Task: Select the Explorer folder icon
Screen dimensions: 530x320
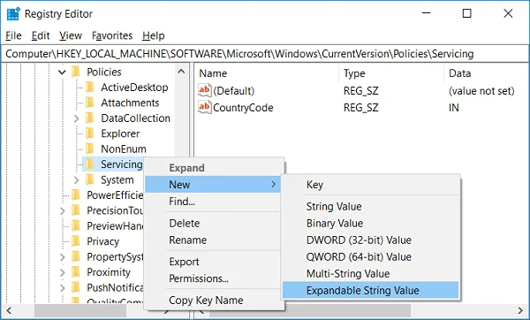Action: 90,133
